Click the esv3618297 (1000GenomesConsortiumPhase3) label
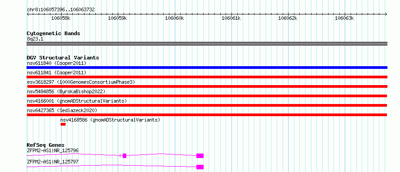Screen dimensions: 400x172 (x=81, y=82)
